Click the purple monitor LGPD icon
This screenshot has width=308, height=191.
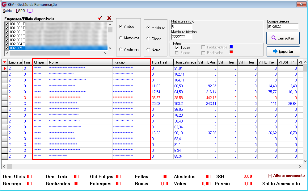point(30,11)
